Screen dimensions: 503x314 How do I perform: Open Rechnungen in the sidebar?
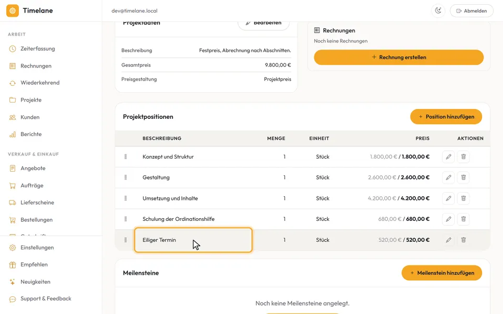[36, 66]
